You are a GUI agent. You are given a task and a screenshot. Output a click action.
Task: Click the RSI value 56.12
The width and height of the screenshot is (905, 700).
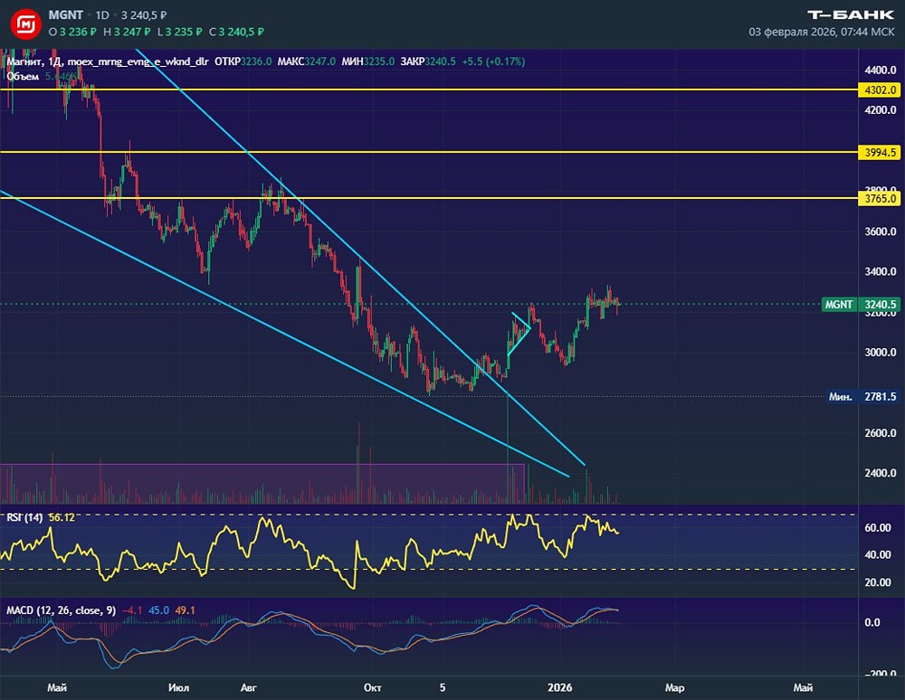[62, 517]
